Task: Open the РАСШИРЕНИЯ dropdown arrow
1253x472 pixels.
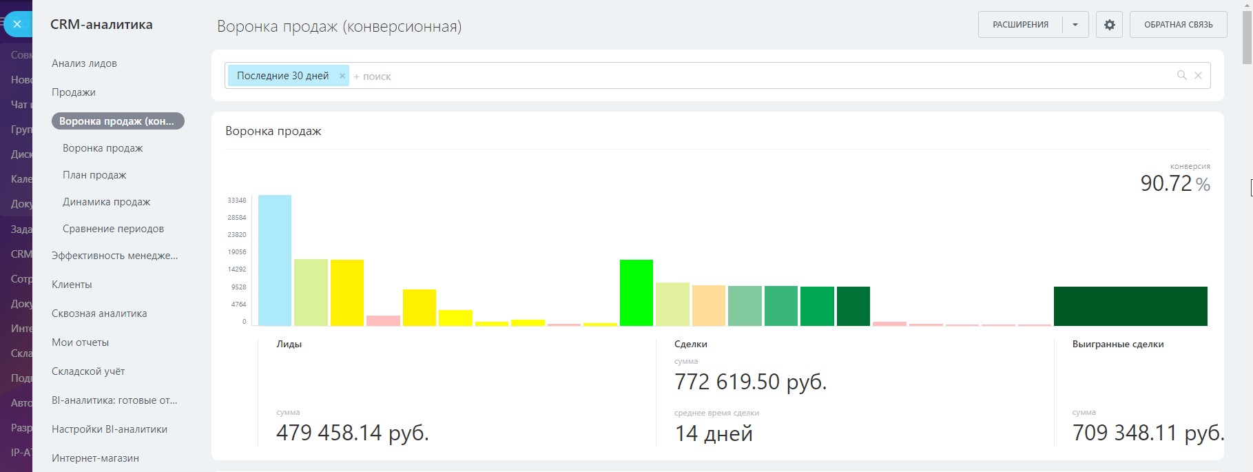Action: (1075, 25)
